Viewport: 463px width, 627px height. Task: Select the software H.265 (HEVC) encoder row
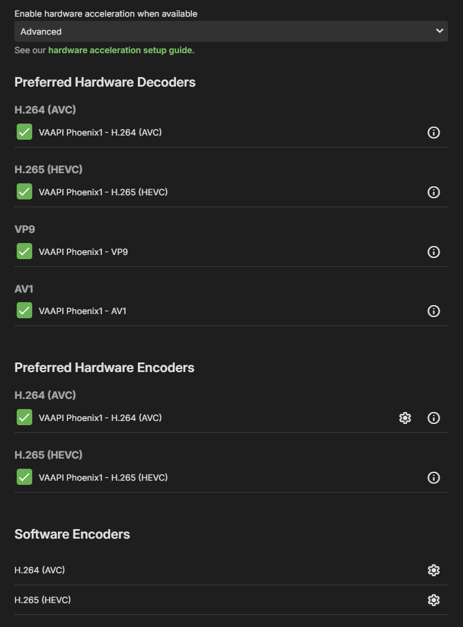click(x=231, y=600)
